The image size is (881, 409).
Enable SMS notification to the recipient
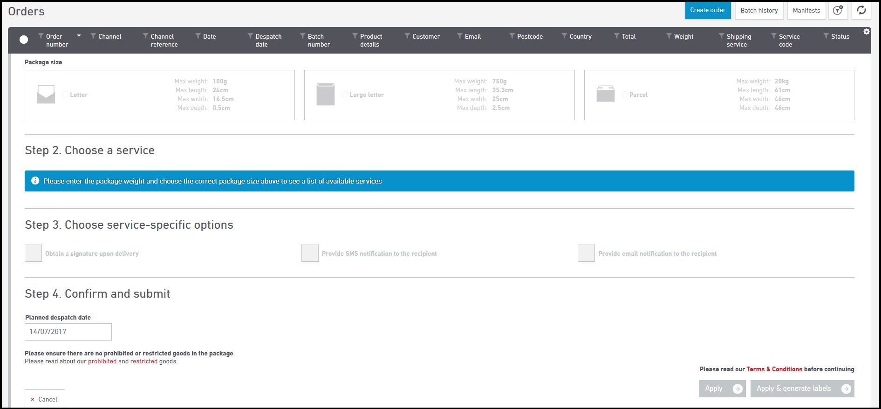tap(310, 253)
